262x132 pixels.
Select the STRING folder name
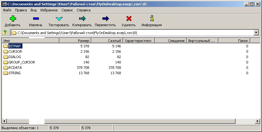pos(15,73)
